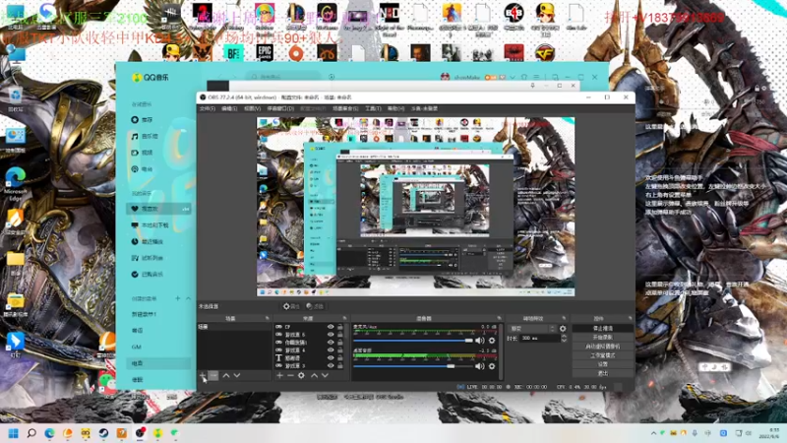Pop out the Audio Mixer dock icon
The height and width of the screenshot is (443, 787).
(499, 318)
